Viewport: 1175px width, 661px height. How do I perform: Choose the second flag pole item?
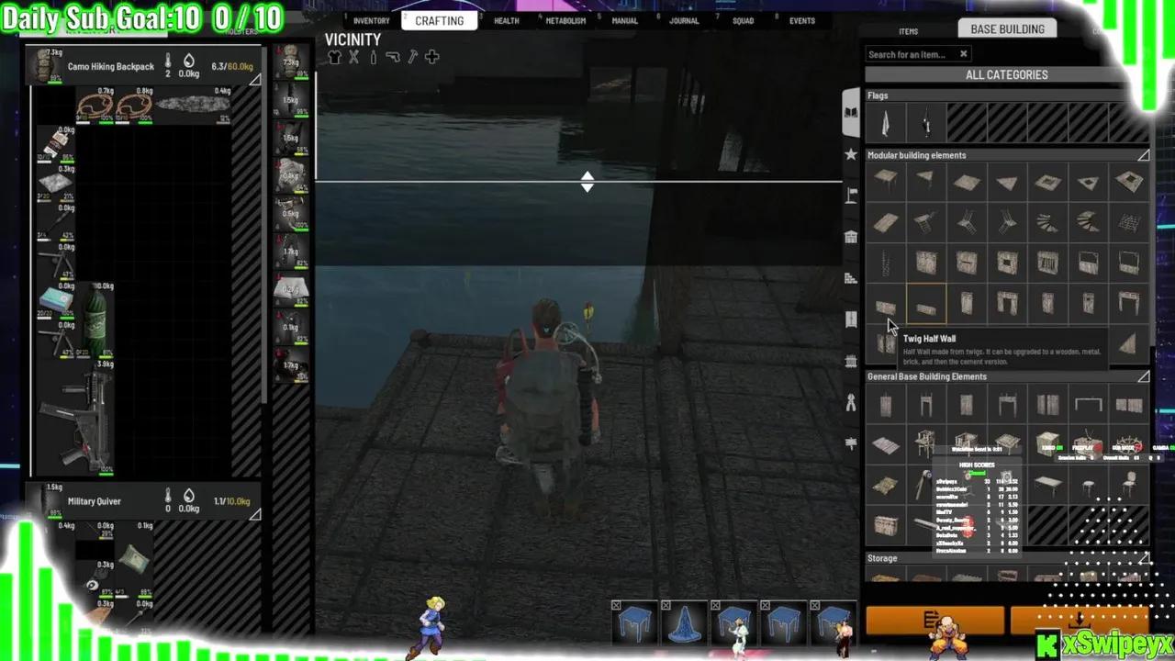click(x=926, y=122)
